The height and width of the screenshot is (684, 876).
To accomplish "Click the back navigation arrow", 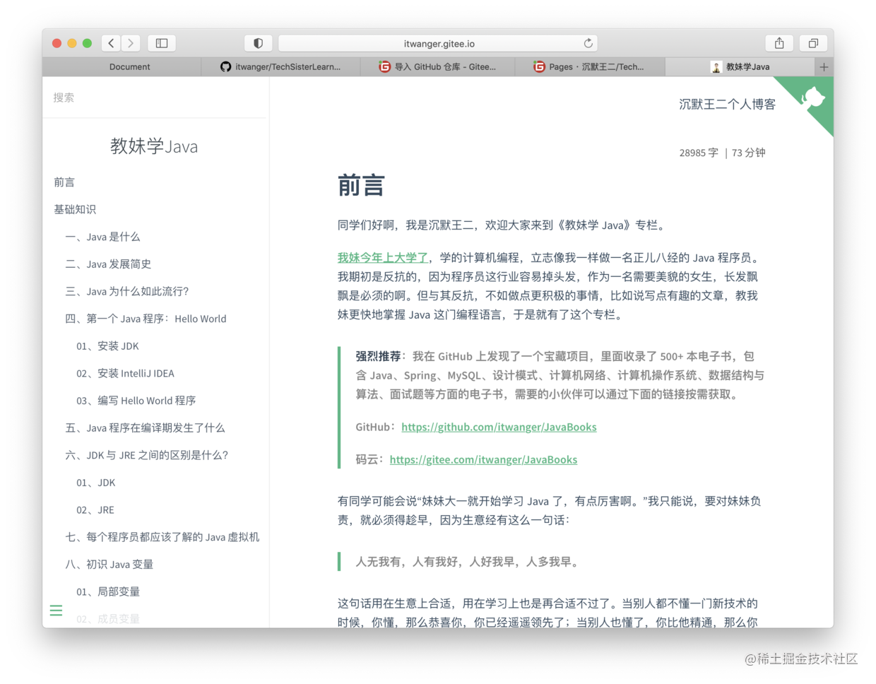I will (x=111, y=43).
